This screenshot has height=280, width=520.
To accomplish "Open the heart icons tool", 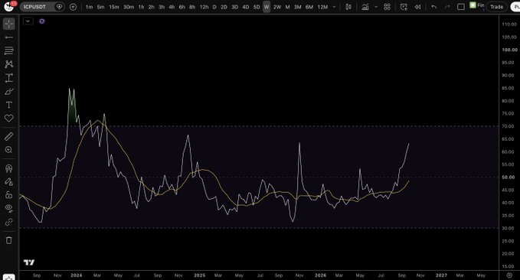I will click(9, 119).
